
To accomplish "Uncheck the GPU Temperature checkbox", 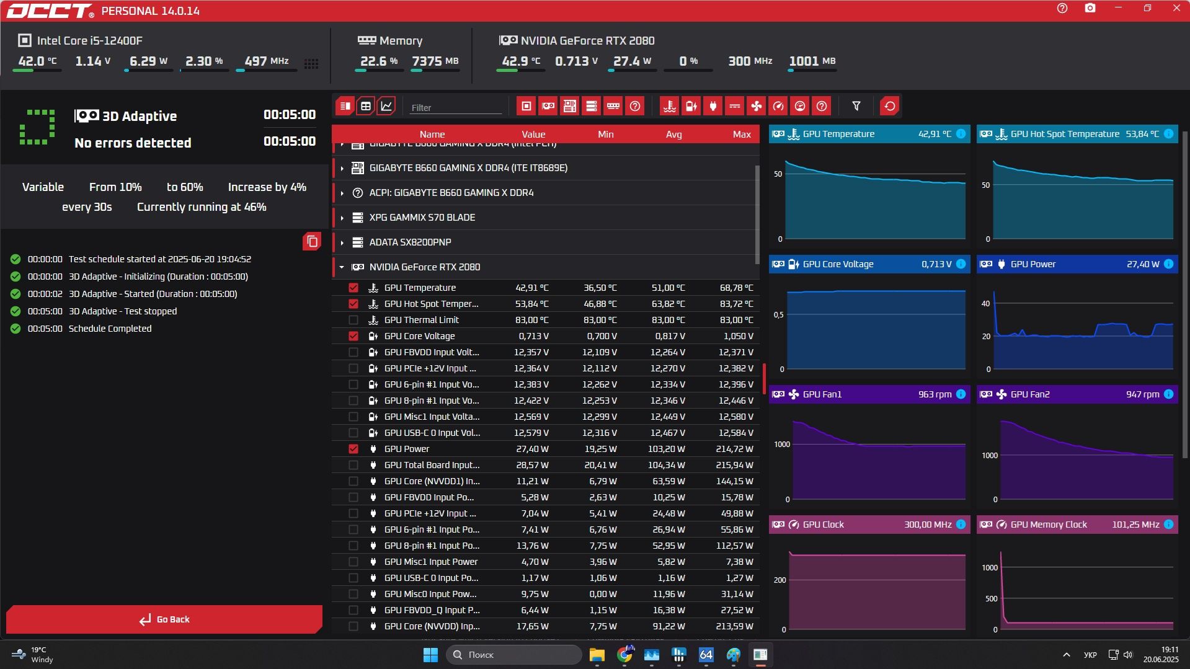I will pyautogui.click(x=353, y=288).
